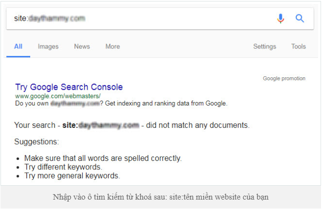The height and width of the screenshot is (209, 327).
Task: Click the blue magnifying glass search icon
Action: tap(300, 18)
